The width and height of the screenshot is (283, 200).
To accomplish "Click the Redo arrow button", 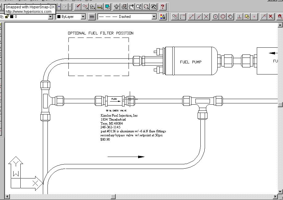I will [64, 6].
